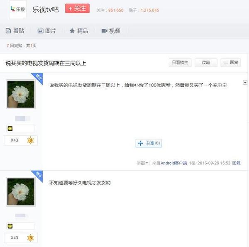The width and height of the screenshot is (249, 247).
Task: Expand the dropdown arrow beside first post
Action: pyautogui.click(x=245, y=83)
